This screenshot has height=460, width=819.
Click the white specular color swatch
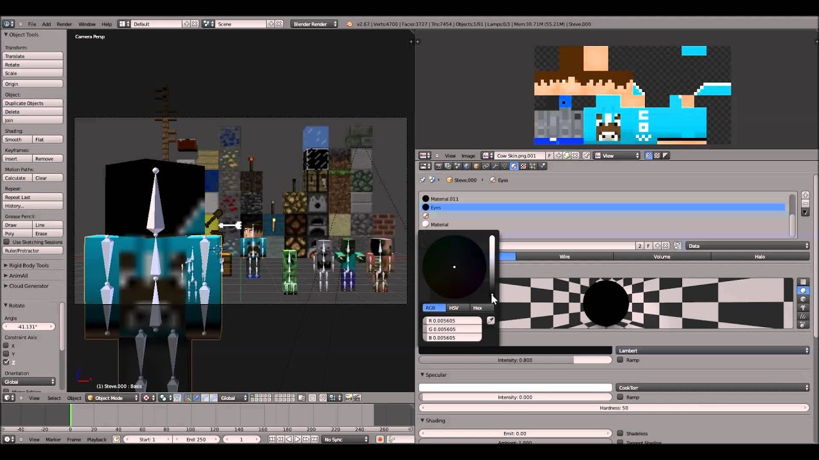[515, 388]
